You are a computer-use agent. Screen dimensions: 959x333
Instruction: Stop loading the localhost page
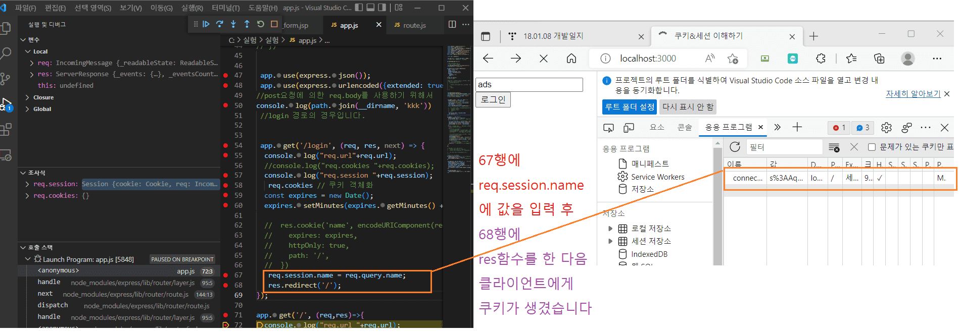point(544,59)
